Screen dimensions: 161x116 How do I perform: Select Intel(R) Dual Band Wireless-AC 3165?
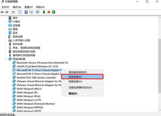(x=37, y=66)
